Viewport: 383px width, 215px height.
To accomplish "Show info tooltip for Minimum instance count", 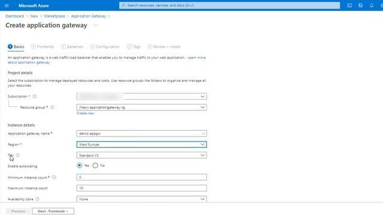I will click(54, 177).
